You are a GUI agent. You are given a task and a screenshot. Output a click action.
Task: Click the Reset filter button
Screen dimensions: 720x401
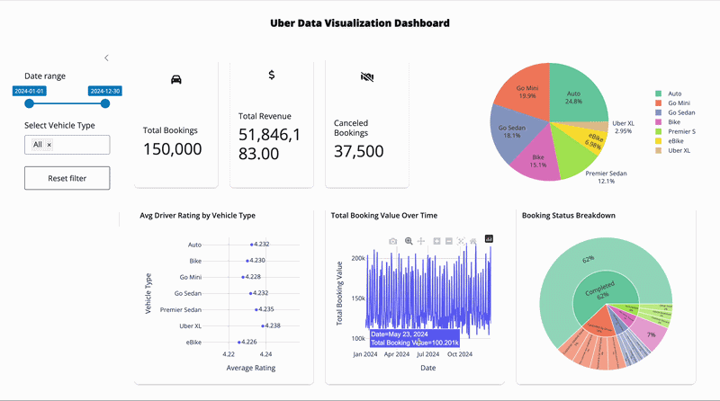[x=67, y=178]
